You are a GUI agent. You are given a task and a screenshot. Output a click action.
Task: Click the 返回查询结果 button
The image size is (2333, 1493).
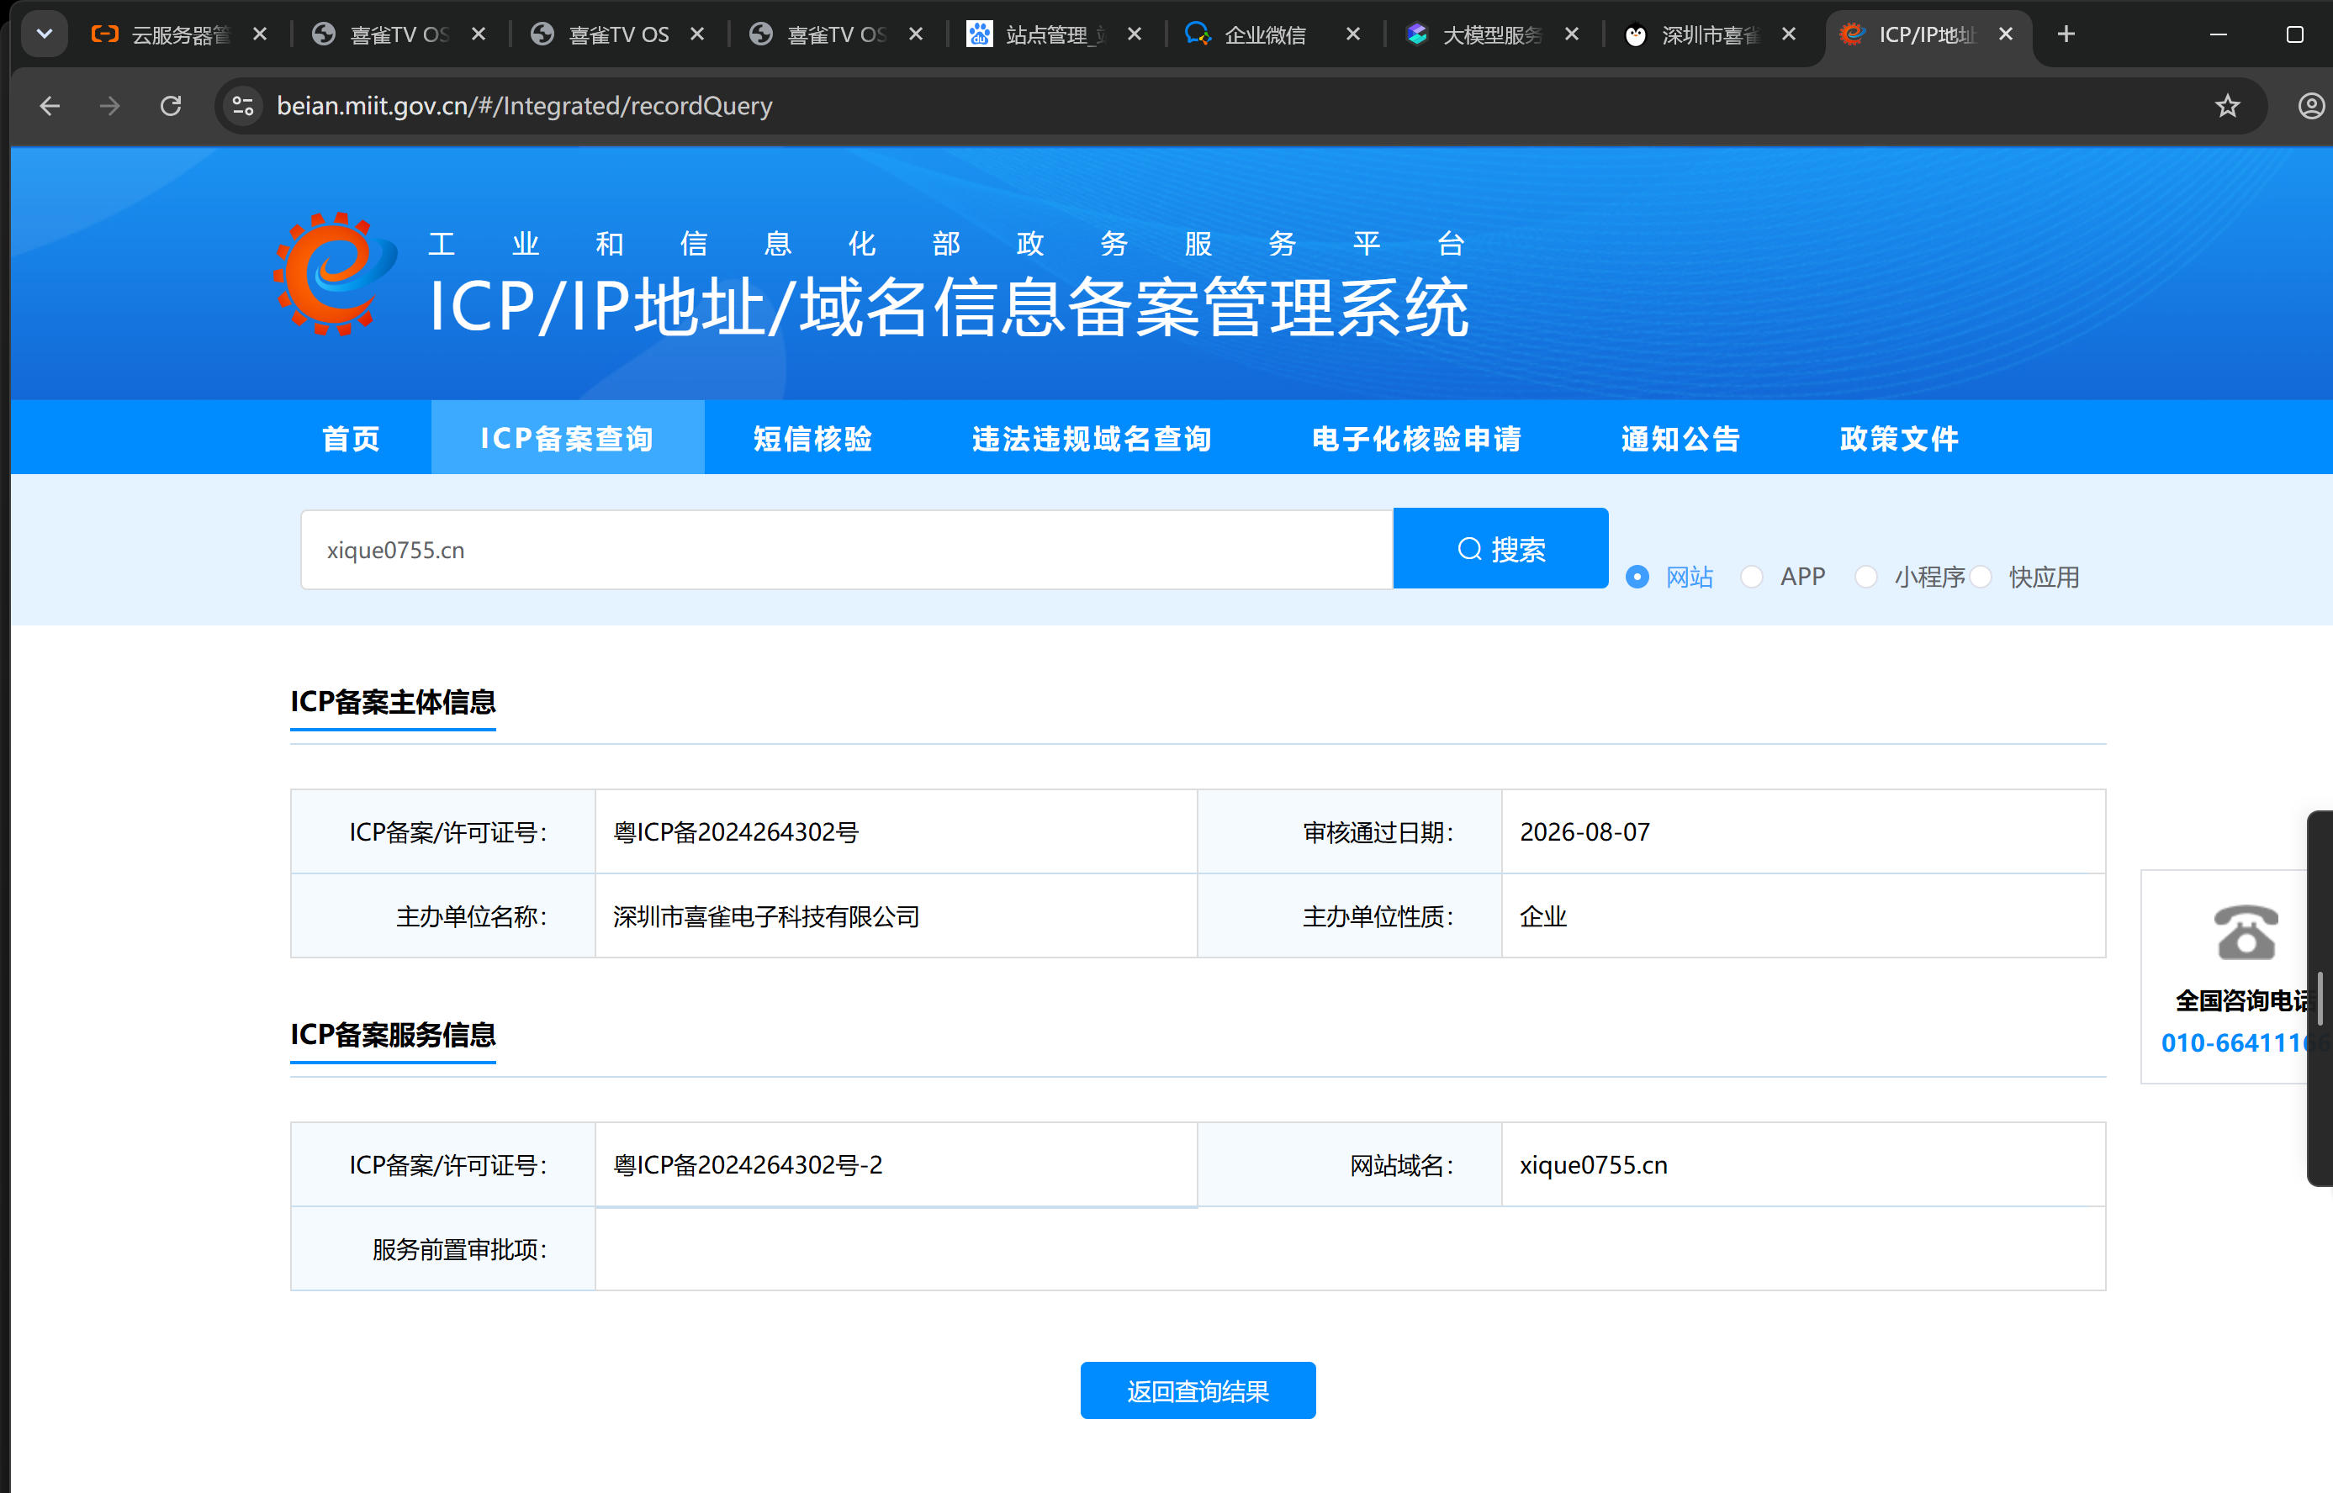coord(1198,1390)
